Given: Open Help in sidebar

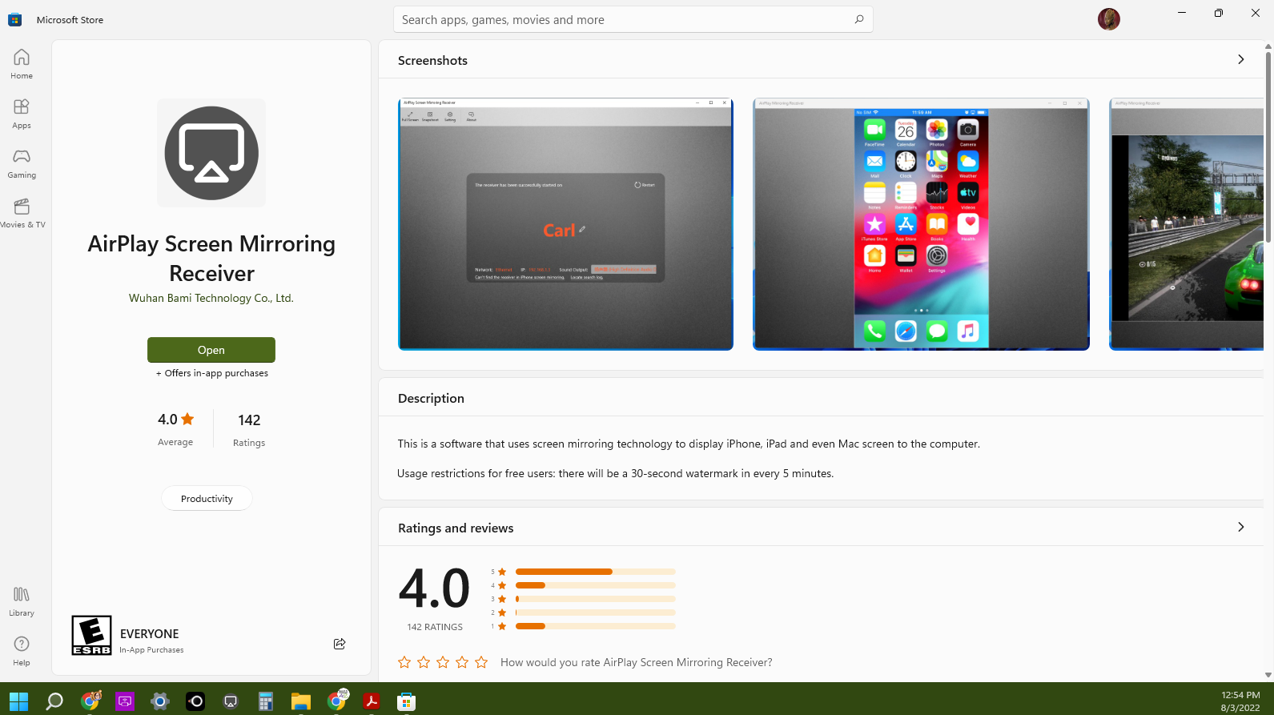Looking at the screenshot, I should [22, 651].
